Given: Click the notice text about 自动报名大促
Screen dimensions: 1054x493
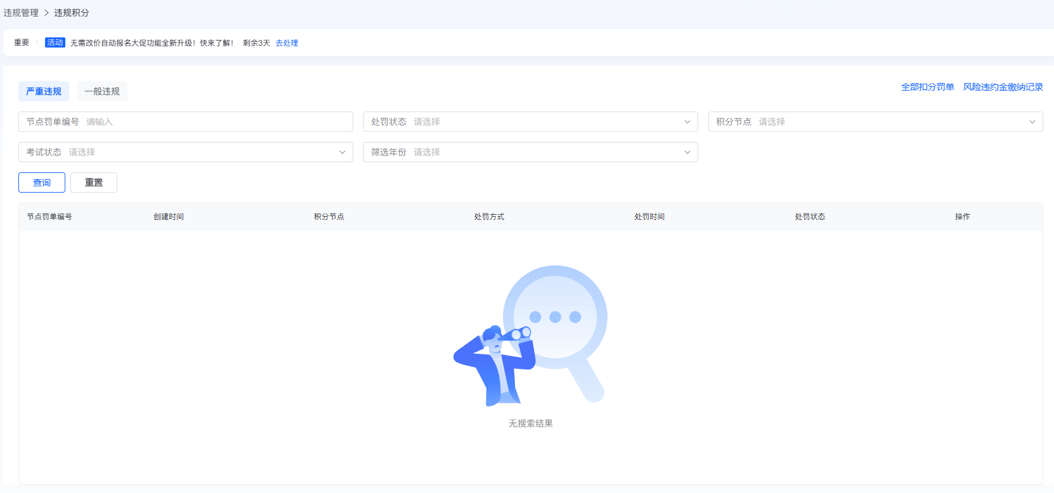Looking at the screenshot, I should [152, 43].
